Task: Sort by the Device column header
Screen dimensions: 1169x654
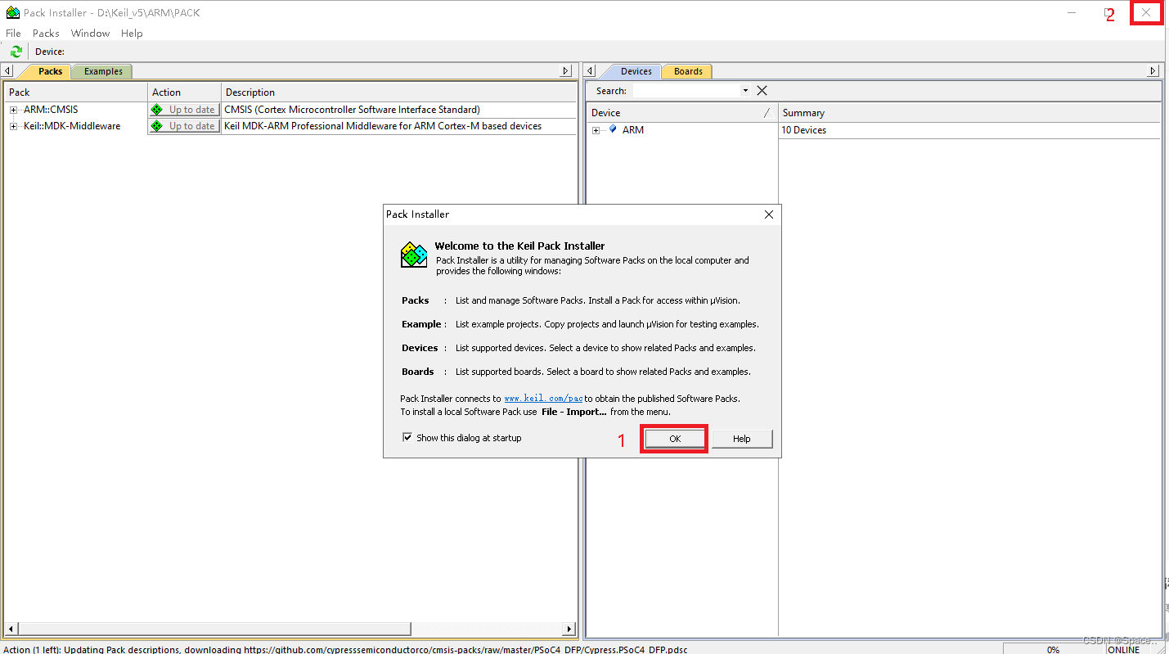Action: click(681, 113)
